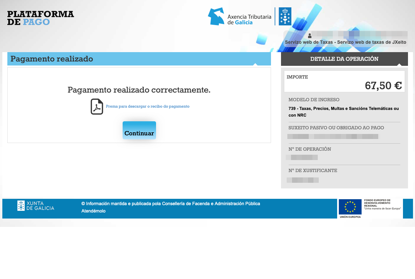This screenshot has width=415, height=279.
Task: Click the 'Nº DE OPERACIÓN' label
Action: [x=310, y=149]
